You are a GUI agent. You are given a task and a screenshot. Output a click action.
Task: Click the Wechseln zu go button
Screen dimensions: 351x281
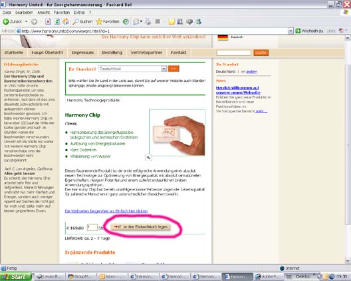click(x=309, y=31)
